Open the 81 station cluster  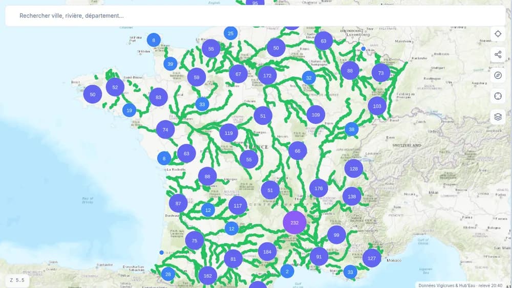tap(233, 259)
